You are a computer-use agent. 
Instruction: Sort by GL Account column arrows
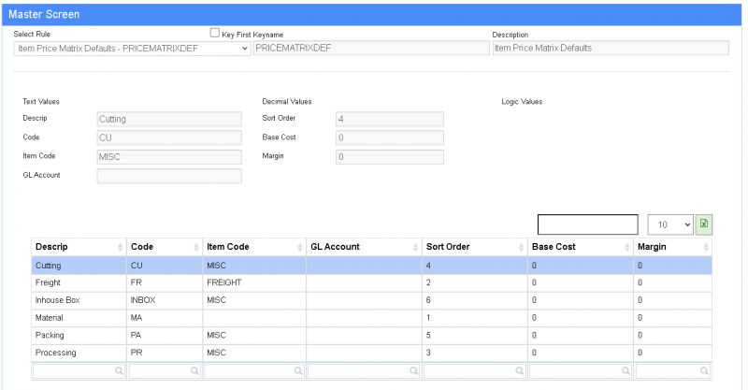click(x=414, y=247)
